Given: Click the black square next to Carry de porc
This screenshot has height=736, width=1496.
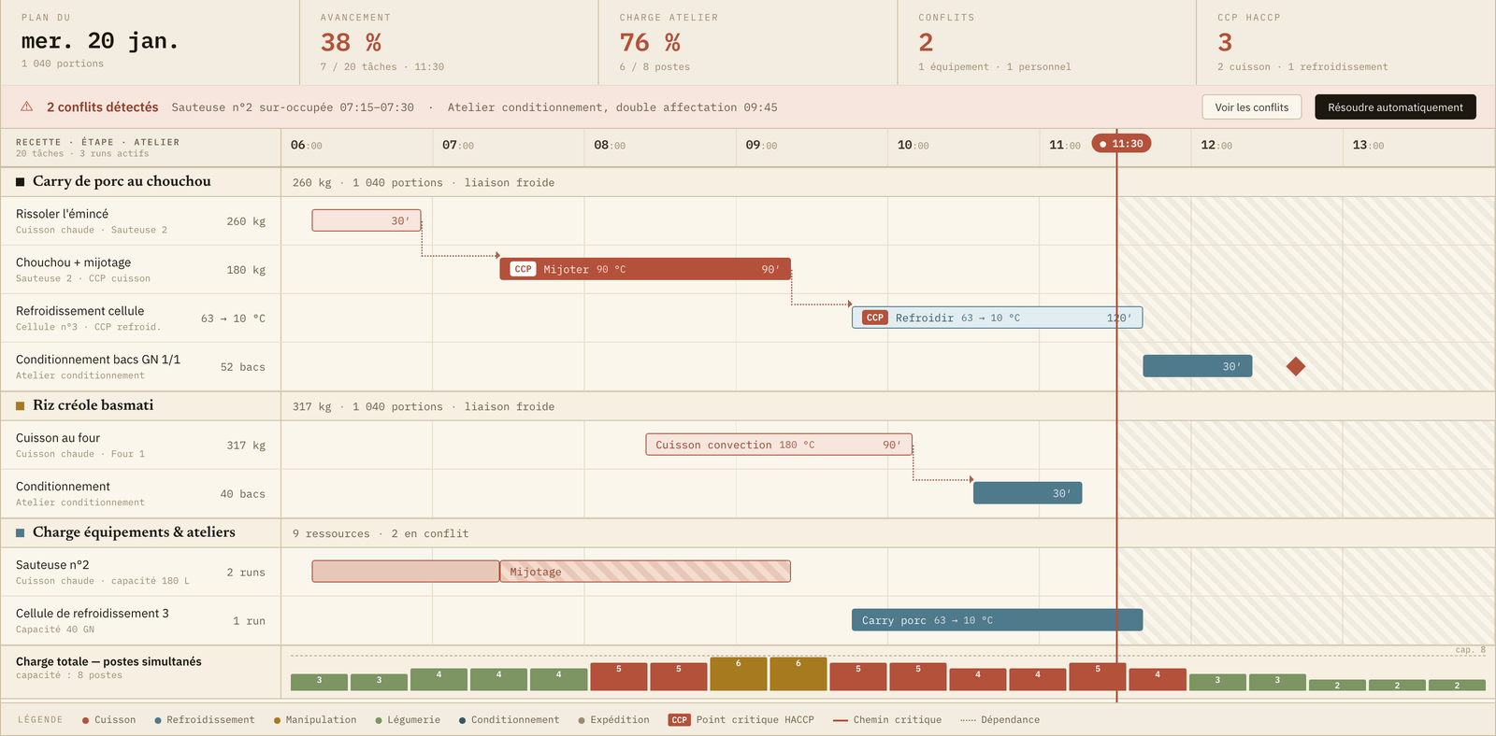Looking at the screenshot, I should click(x=21, y=182).
